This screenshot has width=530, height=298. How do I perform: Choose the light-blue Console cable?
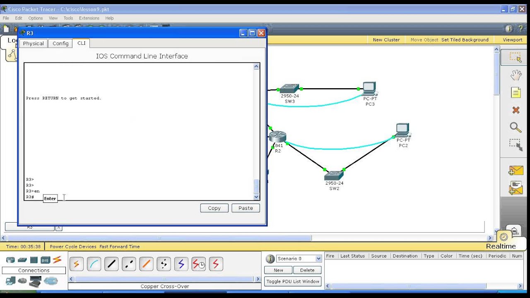[94, 264]
